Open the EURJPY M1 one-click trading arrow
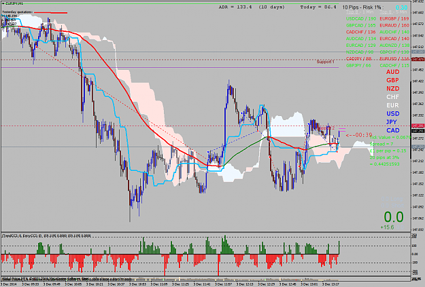Screen dimensions: 425x287 tap(3, 3)
